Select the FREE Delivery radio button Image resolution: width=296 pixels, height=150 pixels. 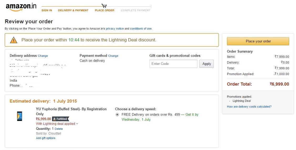(x=117, y=115)
